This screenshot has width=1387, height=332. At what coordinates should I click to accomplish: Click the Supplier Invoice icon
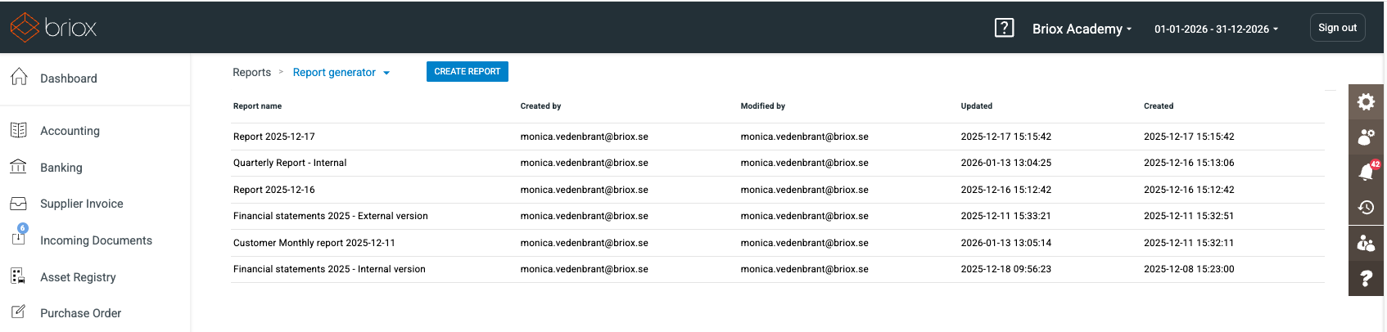tap(18, 204)
